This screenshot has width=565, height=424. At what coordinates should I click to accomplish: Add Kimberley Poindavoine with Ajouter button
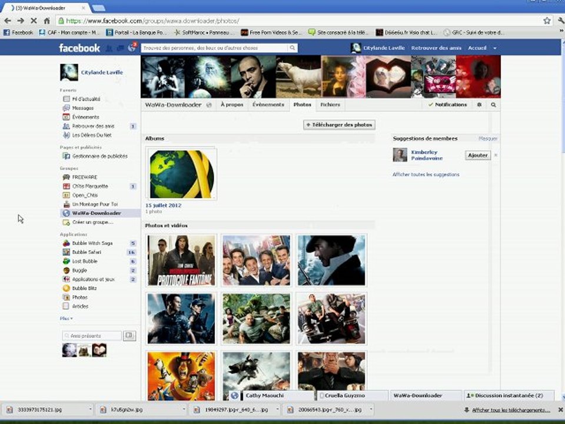pos(477,155)
